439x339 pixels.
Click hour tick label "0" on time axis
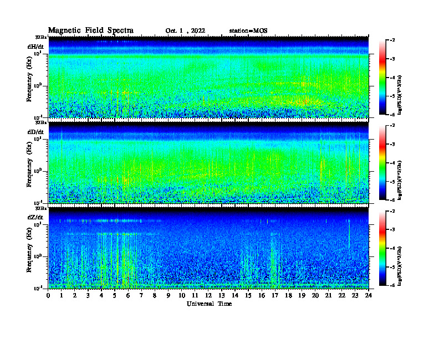pyautogui.click(x=48, y=296)
